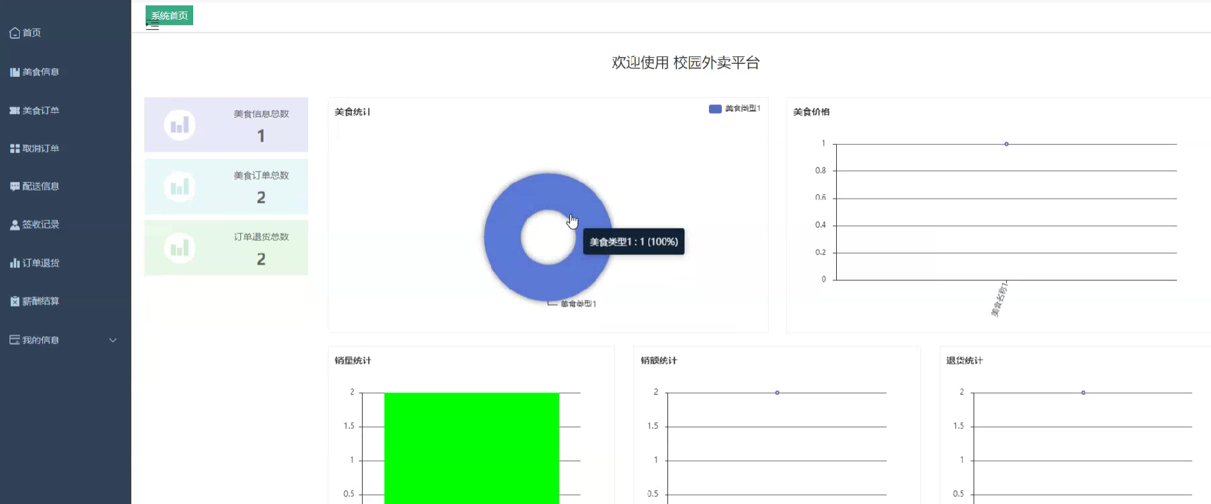Click the chart icon on 美食订单总数 card
This screenshot has width=1211, height=504.
coord(180,187)
